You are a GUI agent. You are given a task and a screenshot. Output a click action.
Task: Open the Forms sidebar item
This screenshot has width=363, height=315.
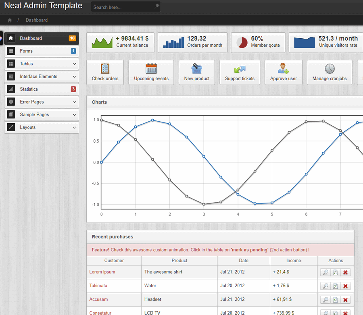tap(27, 51)
